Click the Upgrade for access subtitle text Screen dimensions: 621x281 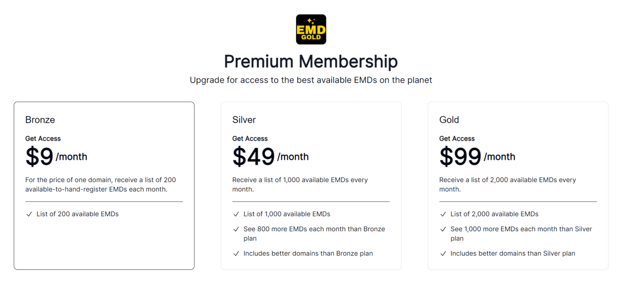pos(311,80)
